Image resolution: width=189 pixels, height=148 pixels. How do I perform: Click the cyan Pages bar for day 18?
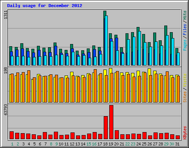(x=106, y=40)
